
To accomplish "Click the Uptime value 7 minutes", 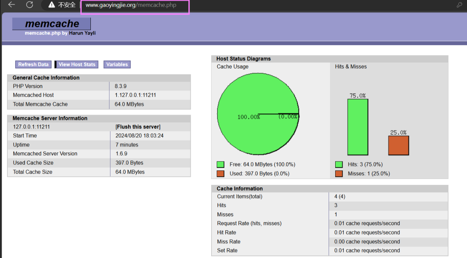I will pyautogui.click(x=127, y=145).
